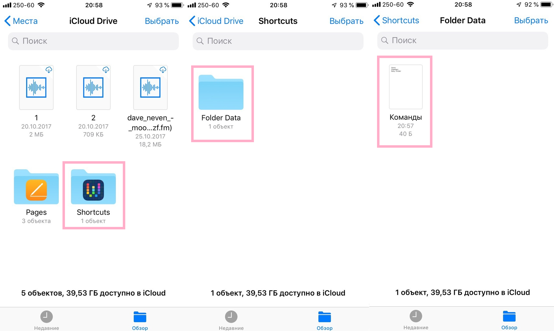The image size is (554, 331).
Task: Open audio file named 1
Action: [36, 88]
